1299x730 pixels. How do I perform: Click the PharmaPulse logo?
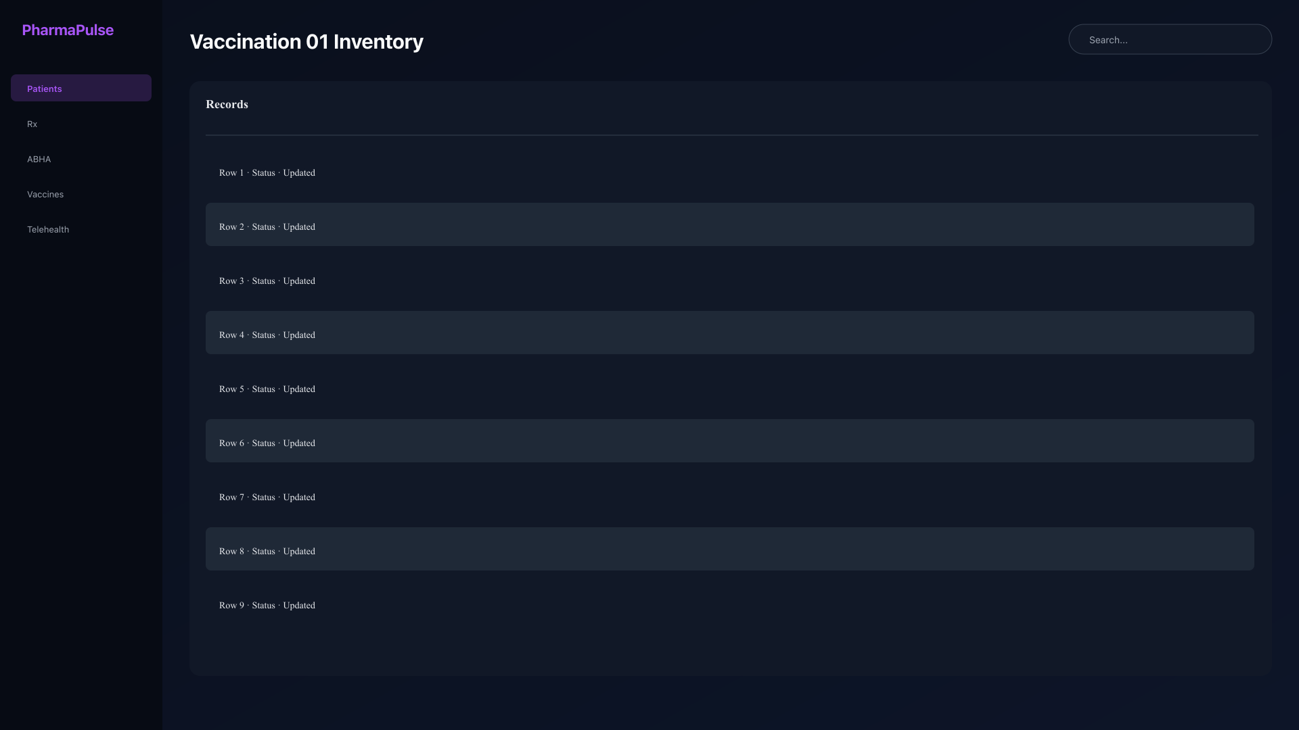68,30
